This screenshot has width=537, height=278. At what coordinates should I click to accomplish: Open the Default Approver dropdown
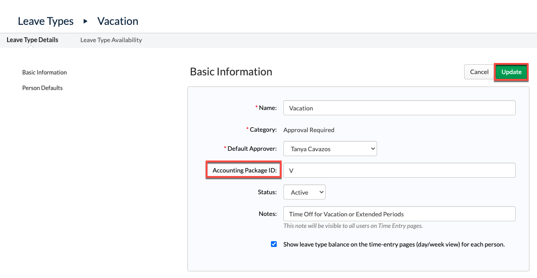[330, 149]
